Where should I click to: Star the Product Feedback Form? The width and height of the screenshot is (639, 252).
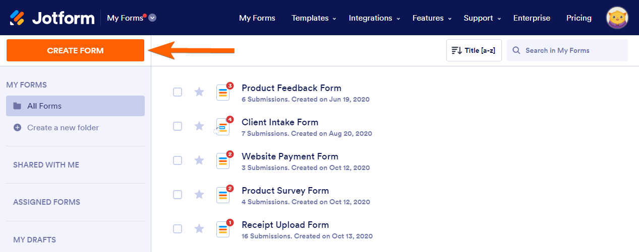(199, 92)
